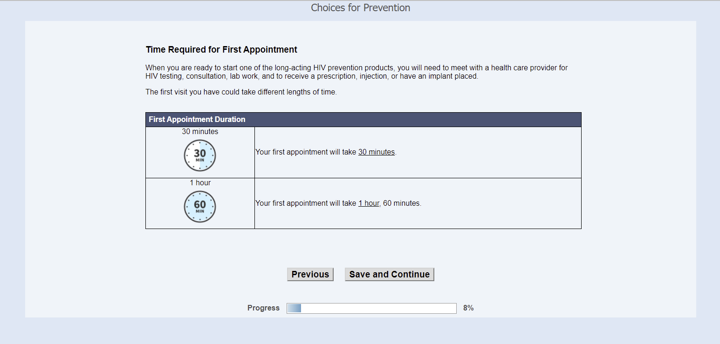Click Save and Continue
The width and height of the screenshot is (720, 344).
coord(389,274)
